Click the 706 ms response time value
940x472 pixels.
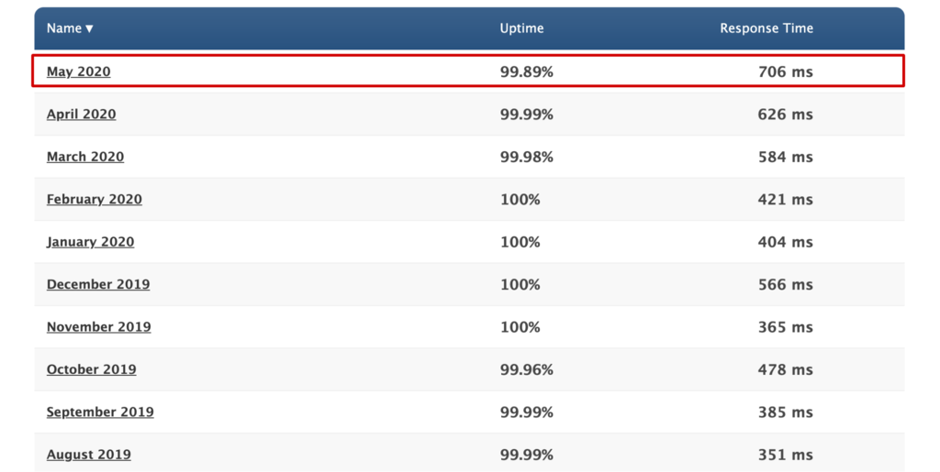pos(785,71)
